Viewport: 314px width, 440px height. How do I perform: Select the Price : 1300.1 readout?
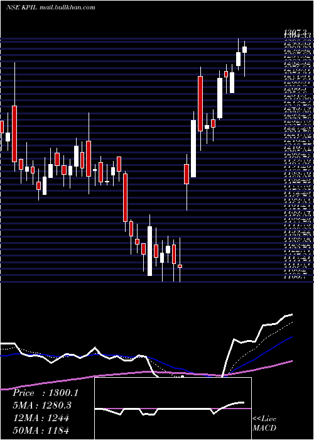coord(45,393)
